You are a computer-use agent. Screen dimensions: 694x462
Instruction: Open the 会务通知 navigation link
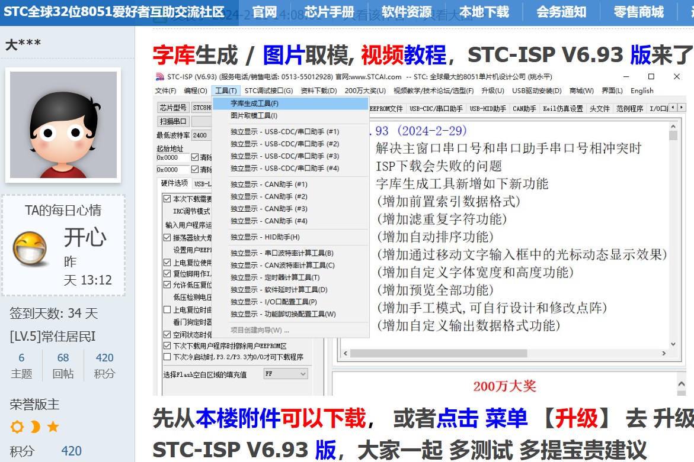pyautogui.click(x=561, y=12)
